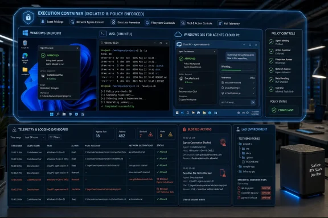Image resolution: width=328 pixels, height=218 pixels.
Task: Toggle the Data Handling policy check
Action: tap(271, 79)
